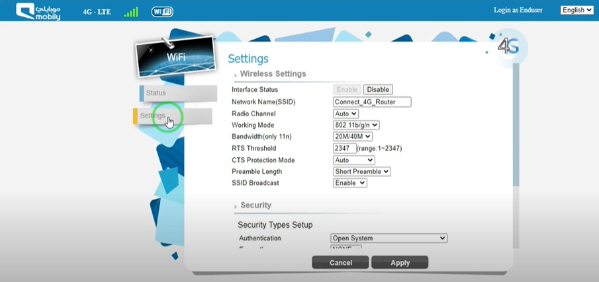Image resolution: width=599 pixels, height=282 pixels.
Task: Click the Cancel button
Action: click(x=340, y=262)
